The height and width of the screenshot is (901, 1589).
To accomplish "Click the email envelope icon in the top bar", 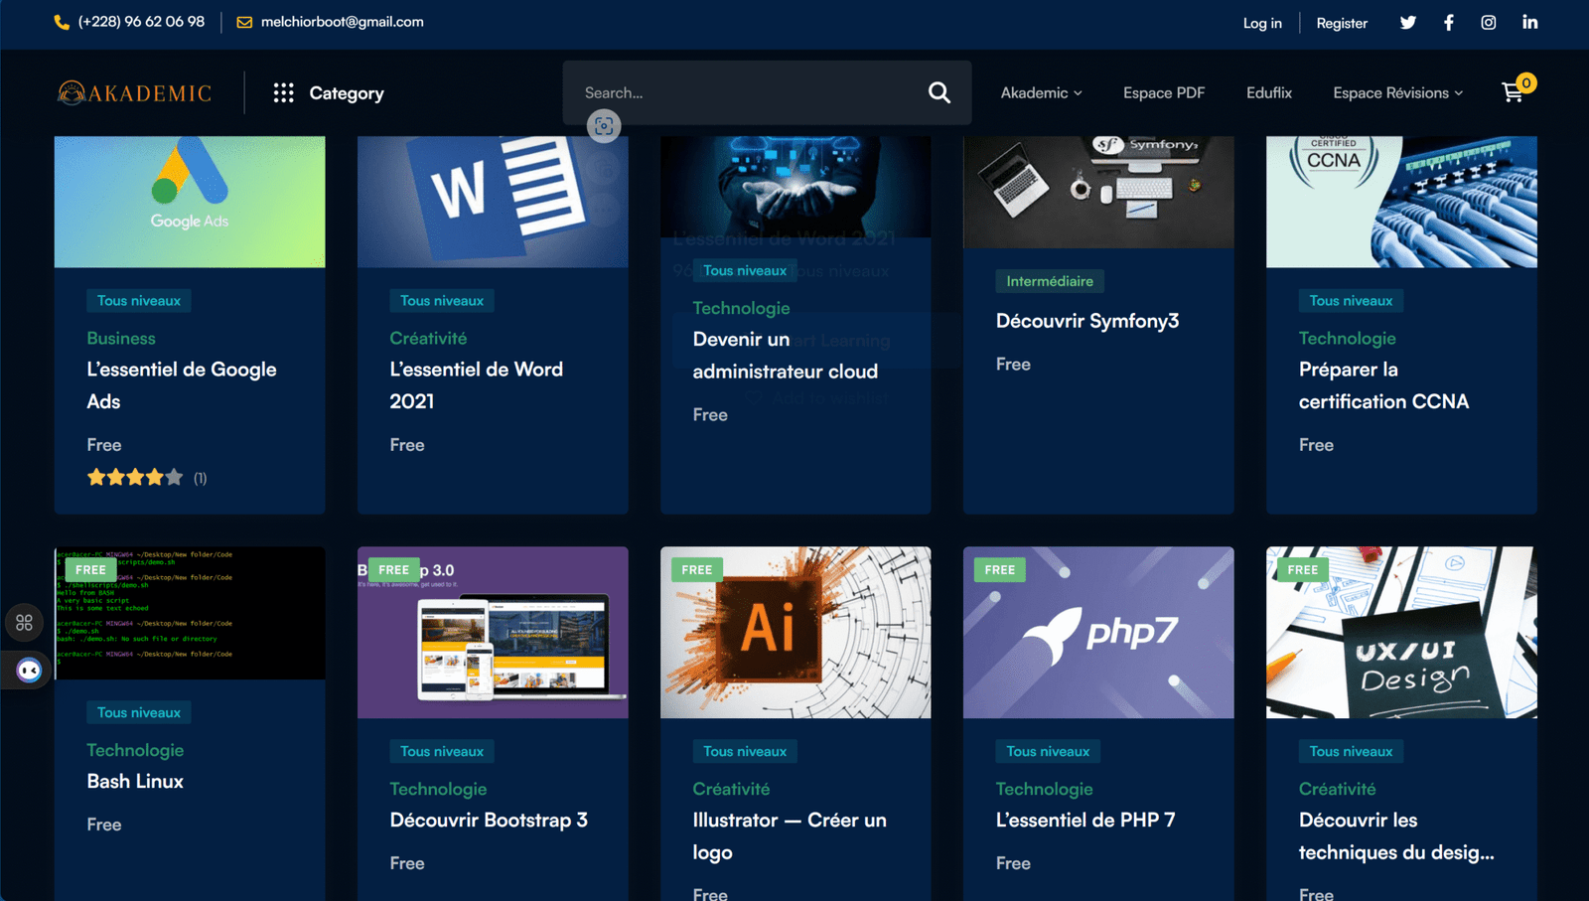I will (x=241, y=21).
